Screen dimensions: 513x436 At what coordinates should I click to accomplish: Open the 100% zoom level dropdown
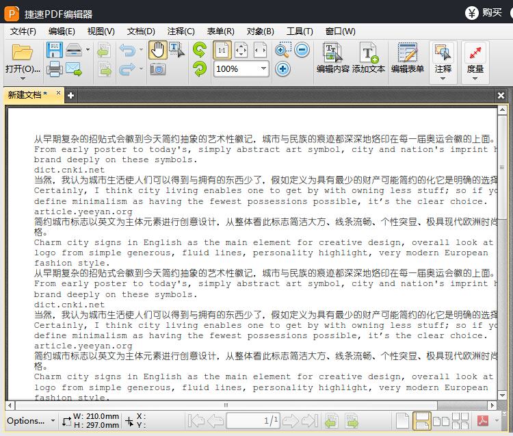263,68
